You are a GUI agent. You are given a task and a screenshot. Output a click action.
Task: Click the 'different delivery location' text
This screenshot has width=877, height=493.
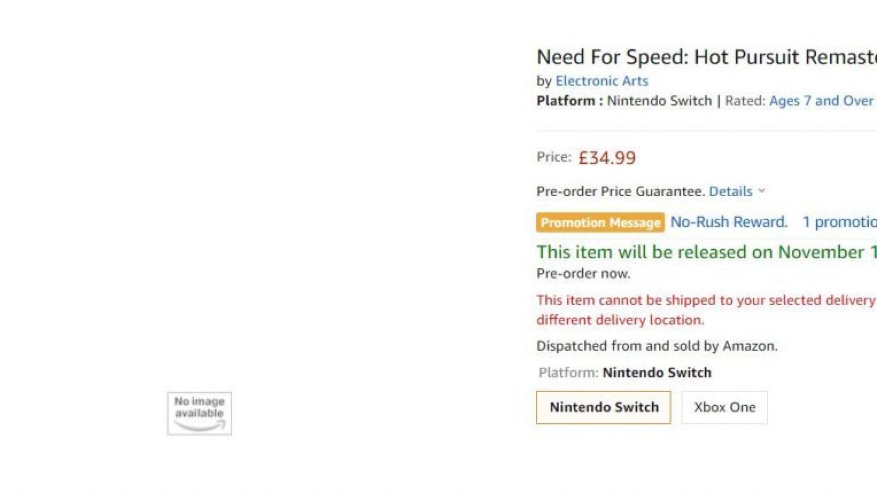620,320
